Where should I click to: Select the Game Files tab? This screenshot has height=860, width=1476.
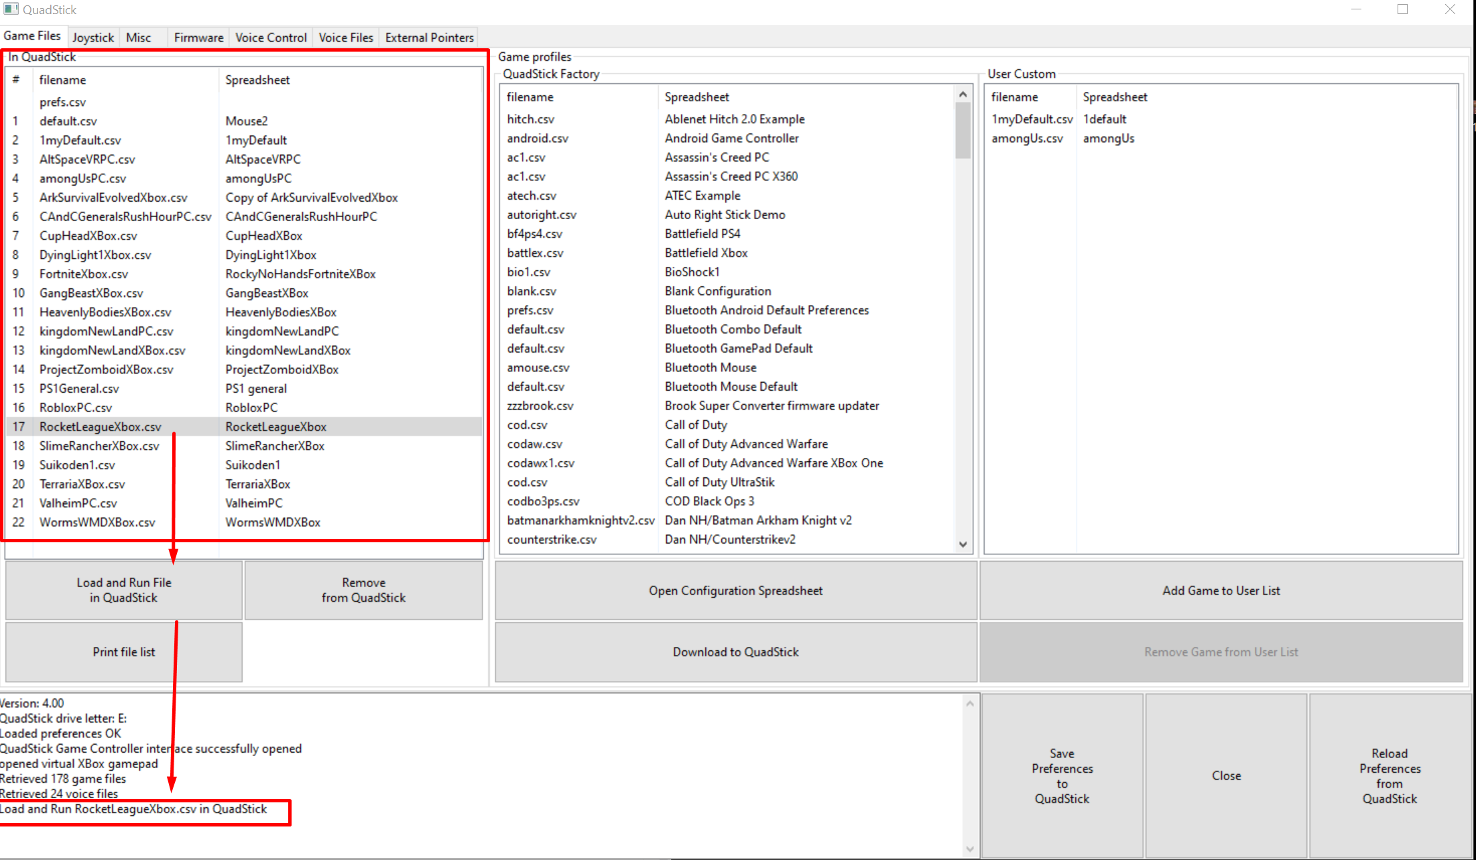click(x=32, y=36)
